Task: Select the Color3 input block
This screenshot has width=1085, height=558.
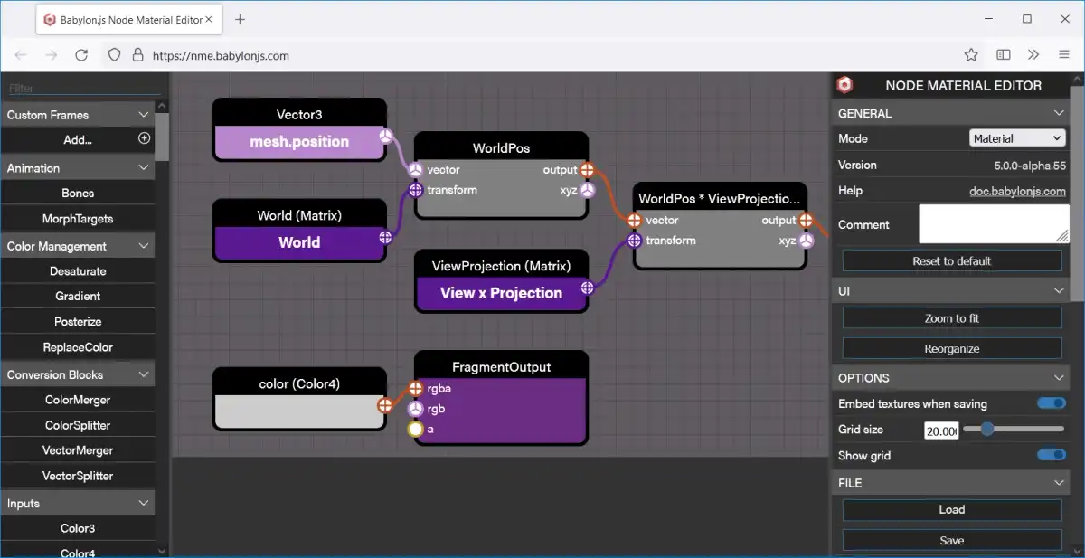Action: (x=78, y=528)
